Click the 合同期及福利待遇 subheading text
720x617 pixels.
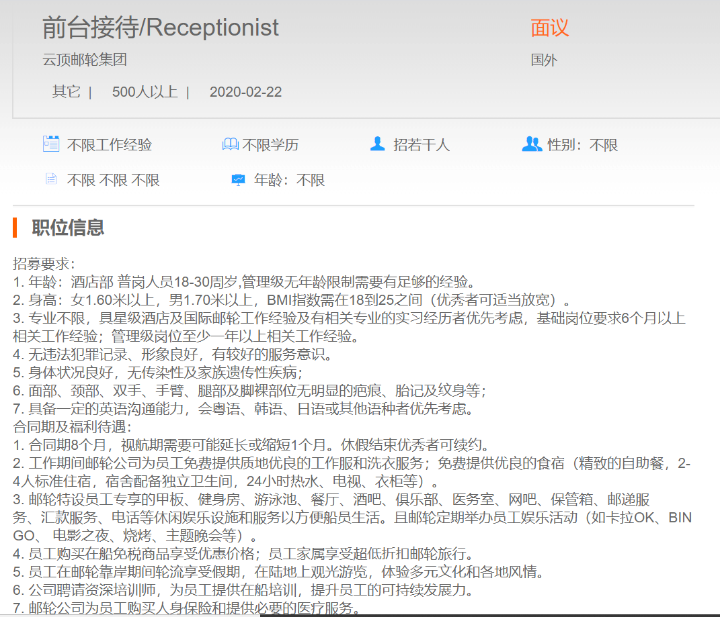[73, 426]
